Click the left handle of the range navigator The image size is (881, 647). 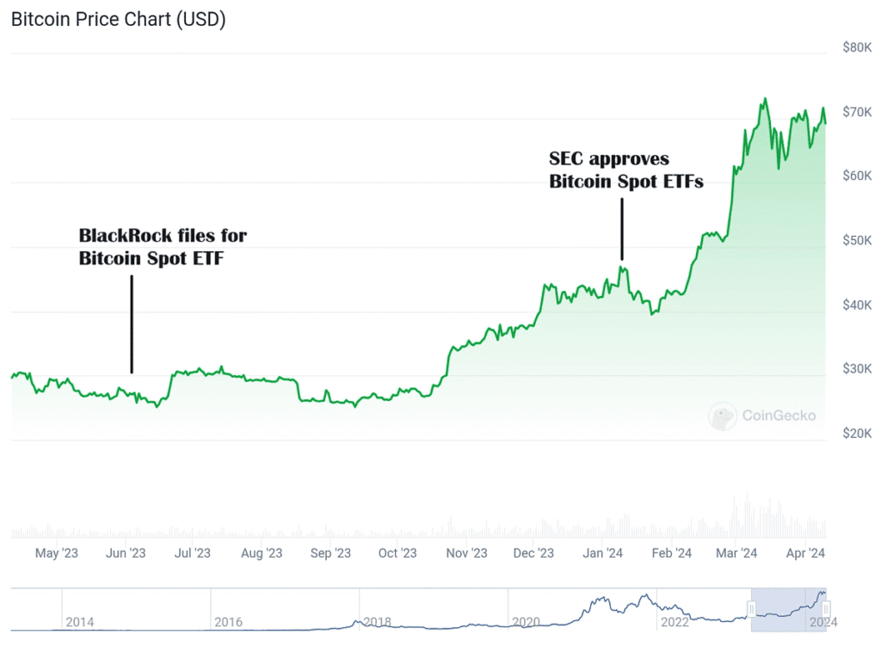coord(751,610)
